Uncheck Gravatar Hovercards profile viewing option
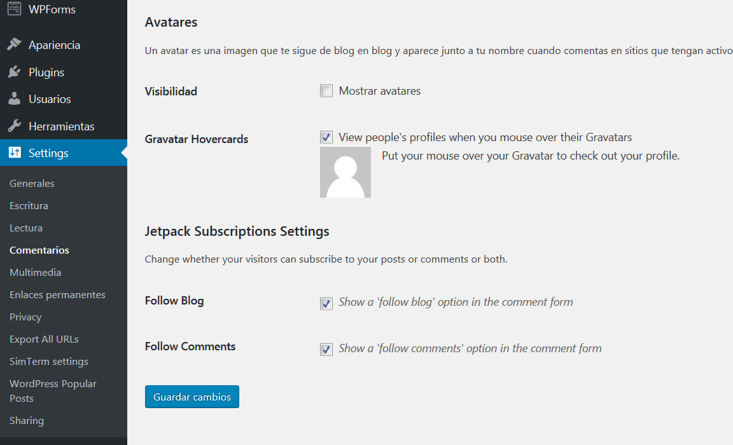The width and height of the screenshot is (733, 445). pos(326,137)
